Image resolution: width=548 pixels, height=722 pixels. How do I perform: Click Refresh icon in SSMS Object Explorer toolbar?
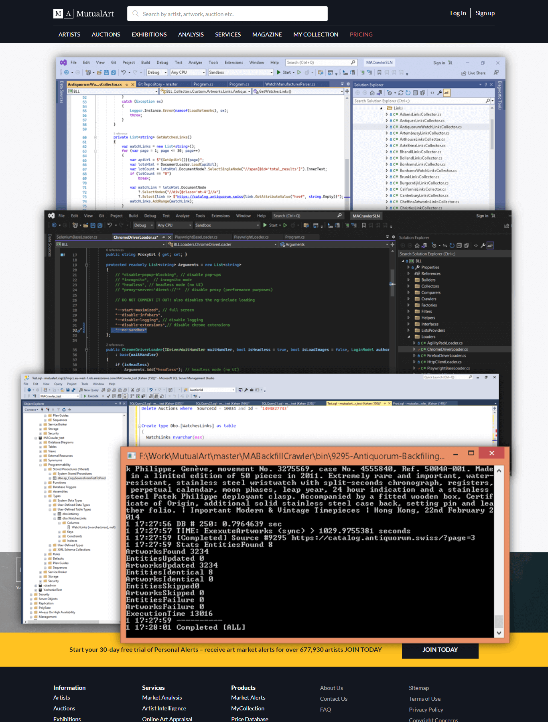(64, 410)
